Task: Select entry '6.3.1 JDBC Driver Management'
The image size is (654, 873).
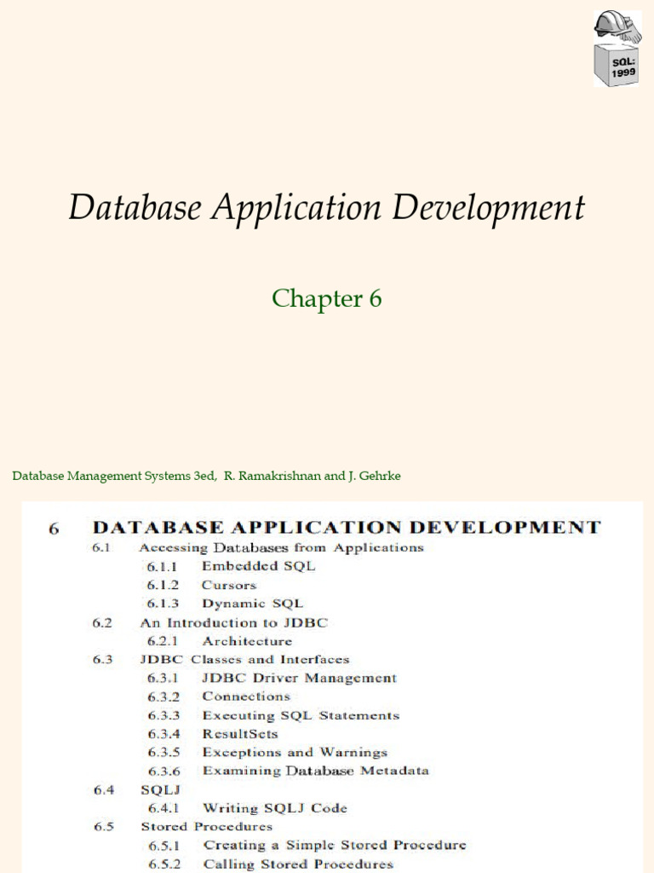Action: [x=272, y=678]
